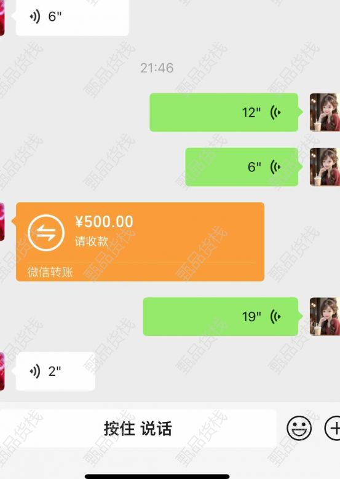Image resolution: width=340 pixels, height=479 pixels.
Task: Open sender avatar next to 12" message
Action: pos(325,112)
